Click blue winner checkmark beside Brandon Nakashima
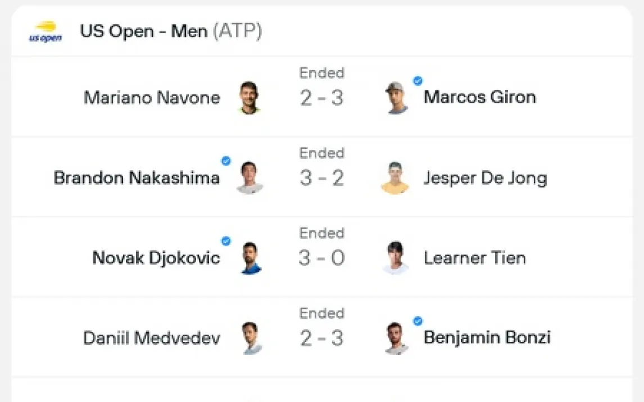Screen dimensions: 644x402 [226, 161]
